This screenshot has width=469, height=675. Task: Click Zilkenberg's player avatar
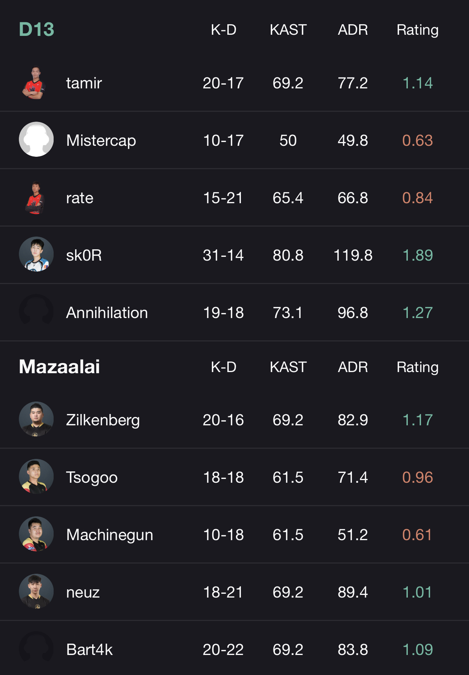click(36, 419)
